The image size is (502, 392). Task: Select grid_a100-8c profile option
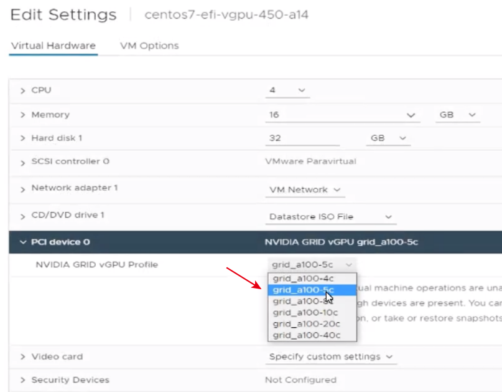click(312, 301)
